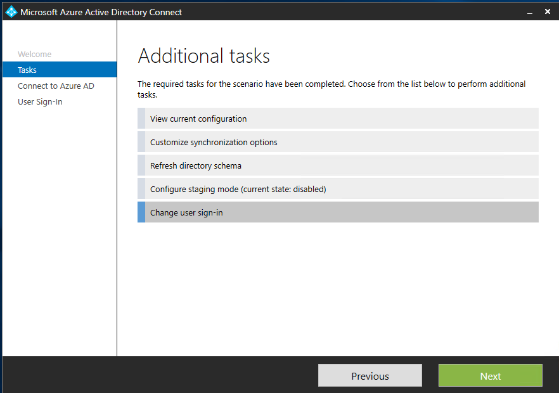Click marker bar beside View current configuration
The image size is (559, 393).
(141, 119)
